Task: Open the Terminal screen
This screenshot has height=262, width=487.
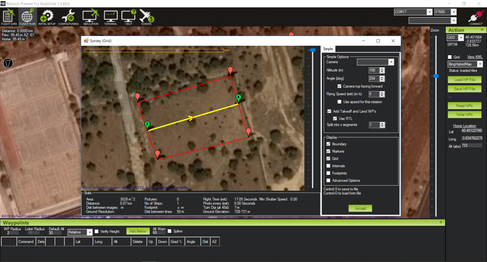Action: click(x=111, y=17)
